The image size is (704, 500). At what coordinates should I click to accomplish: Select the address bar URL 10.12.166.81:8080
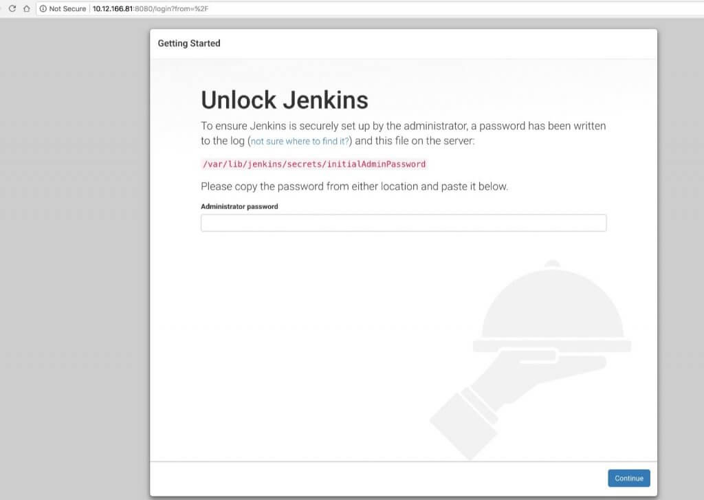tap(151, 8)
